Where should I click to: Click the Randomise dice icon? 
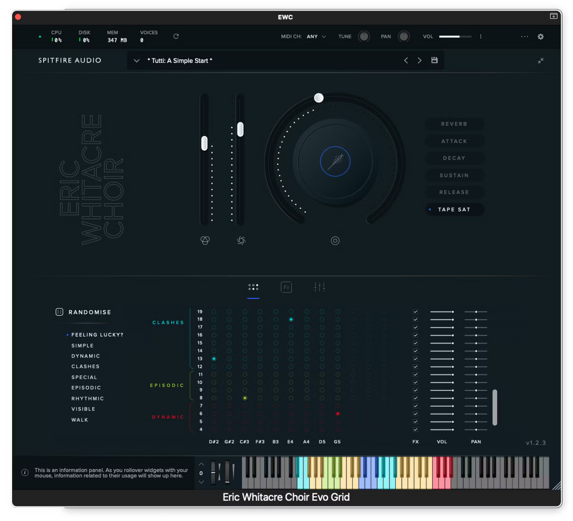click(x=59, y=312)
